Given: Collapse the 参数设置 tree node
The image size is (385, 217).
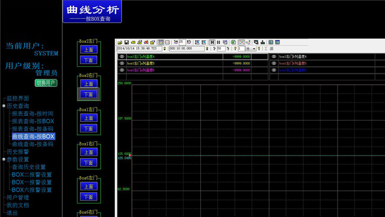Looking at the screenshot, I should [4, 160].
